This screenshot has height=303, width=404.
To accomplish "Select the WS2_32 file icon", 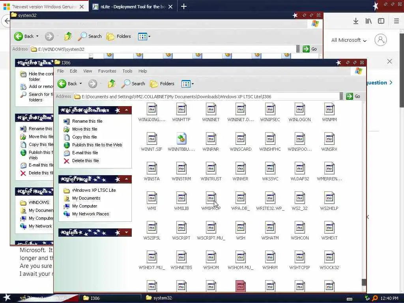I will tap(300, 198).
